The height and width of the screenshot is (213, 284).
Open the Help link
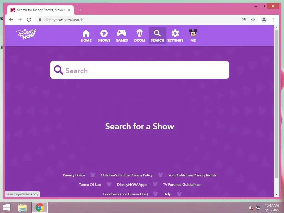pos(167,194)
